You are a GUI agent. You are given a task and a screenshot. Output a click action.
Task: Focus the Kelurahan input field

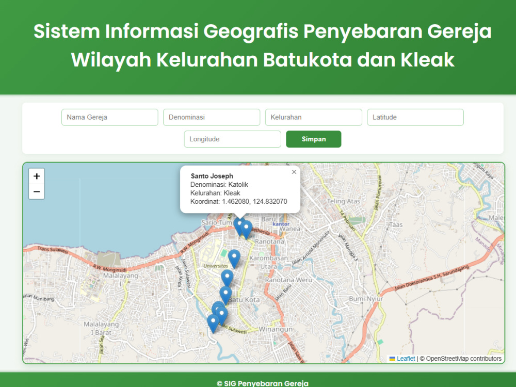(x=314, y=117)
